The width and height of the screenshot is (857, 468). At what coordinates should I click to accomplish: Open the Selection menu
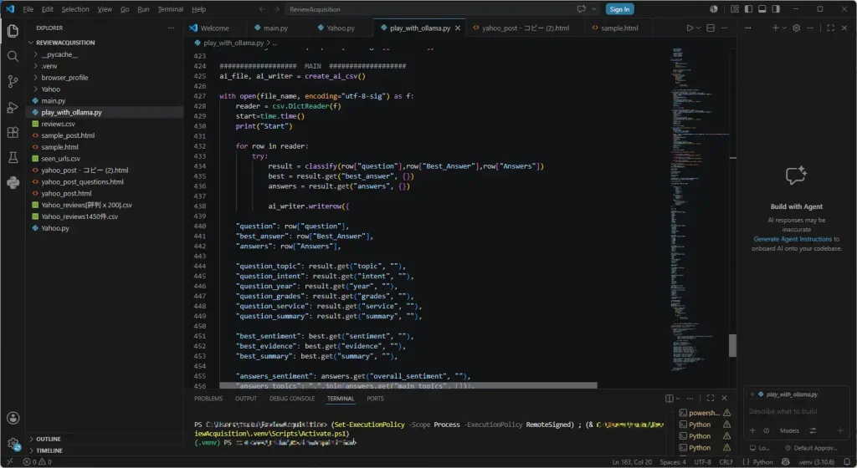coord(74,9)
